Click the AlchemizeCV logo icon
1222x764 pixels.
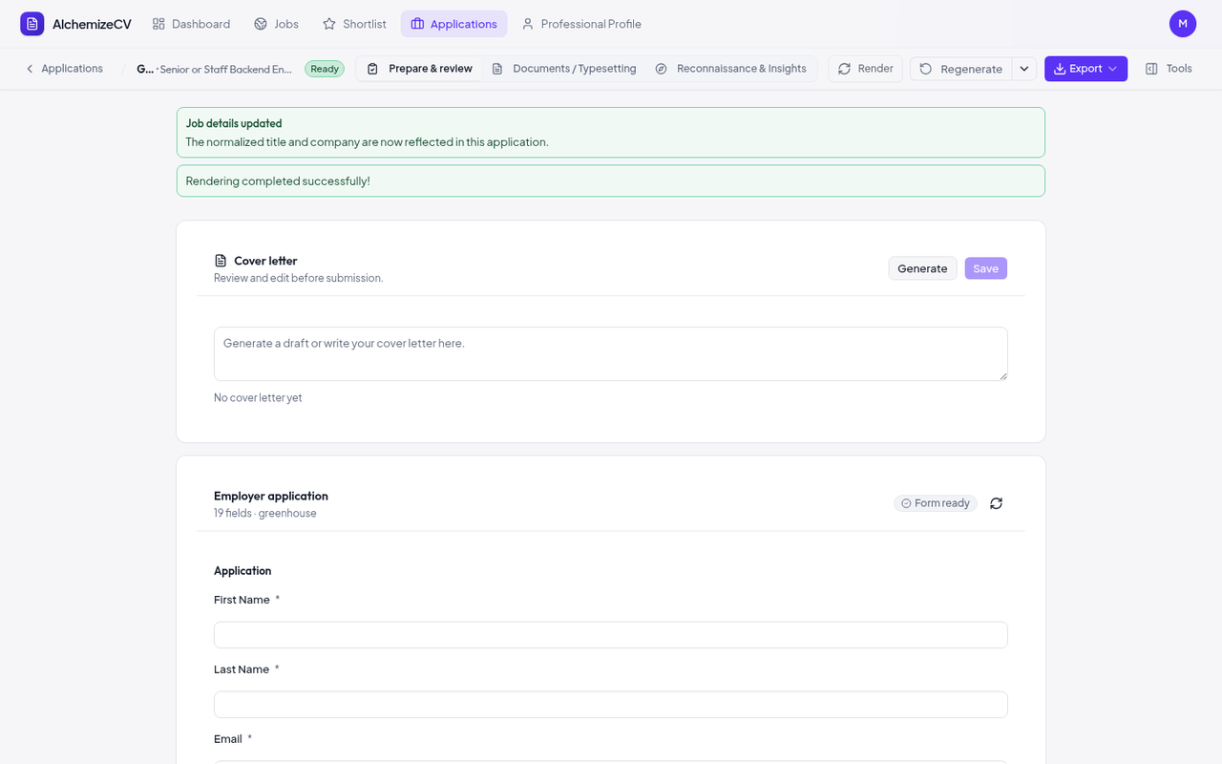pyautogui.click(x=32, y=24)
